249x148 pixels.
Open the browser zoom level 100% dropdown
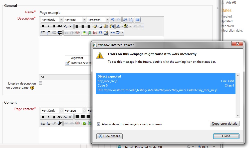coord(214,147)
